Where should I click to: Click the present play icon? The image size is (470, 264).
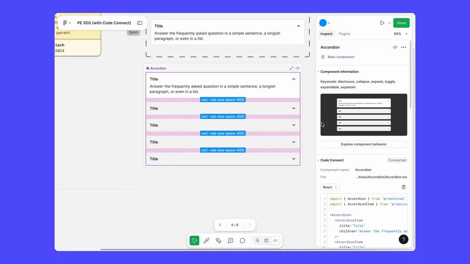click(x=382, y=22)
